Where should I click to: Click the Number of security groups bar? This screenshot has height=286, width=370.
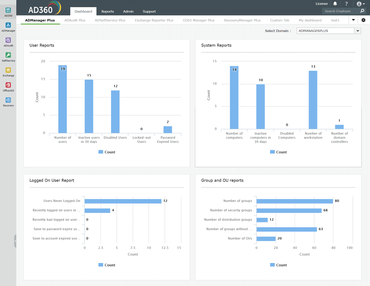[289, 210]
